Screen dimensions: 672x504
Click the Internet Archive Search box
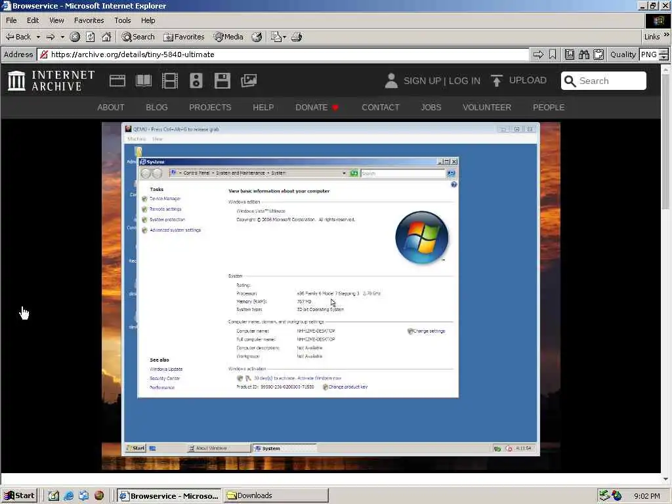(604, 81)
